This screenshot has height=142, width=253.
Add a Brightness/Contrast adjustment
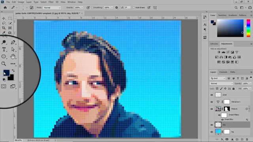(219, 52)
